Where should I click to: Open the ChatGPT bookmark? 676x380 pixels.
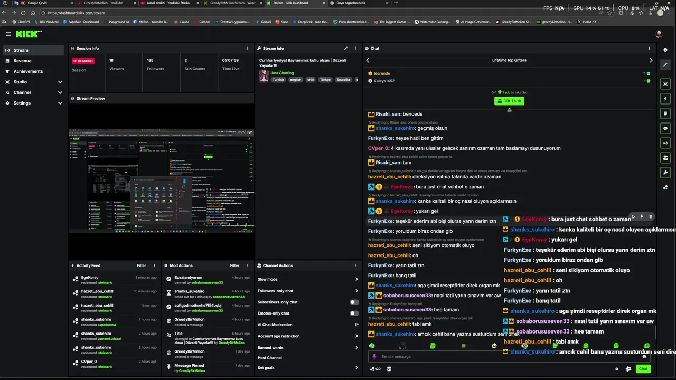click(x=22, y=22)
